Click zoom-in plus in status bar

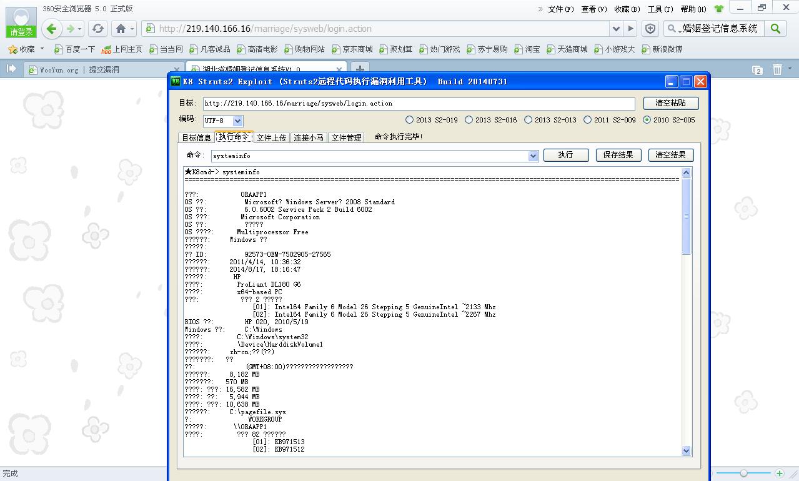[779, 474]
